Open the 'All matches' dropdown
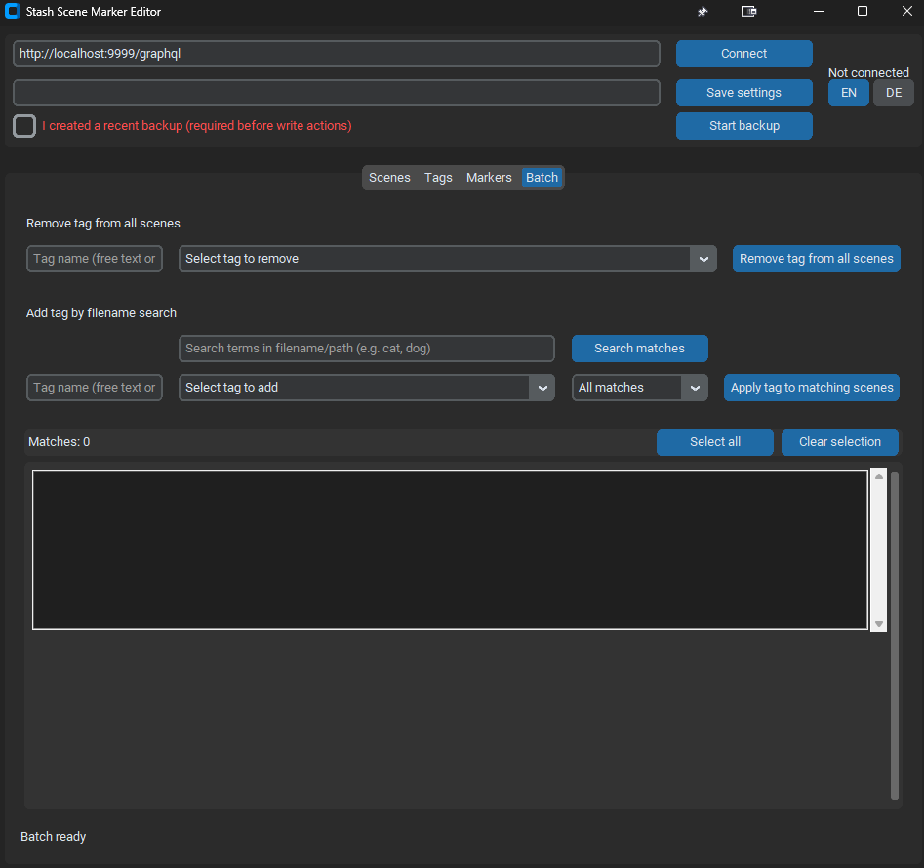This screenshot has width=924, height=868. point(694,388)
